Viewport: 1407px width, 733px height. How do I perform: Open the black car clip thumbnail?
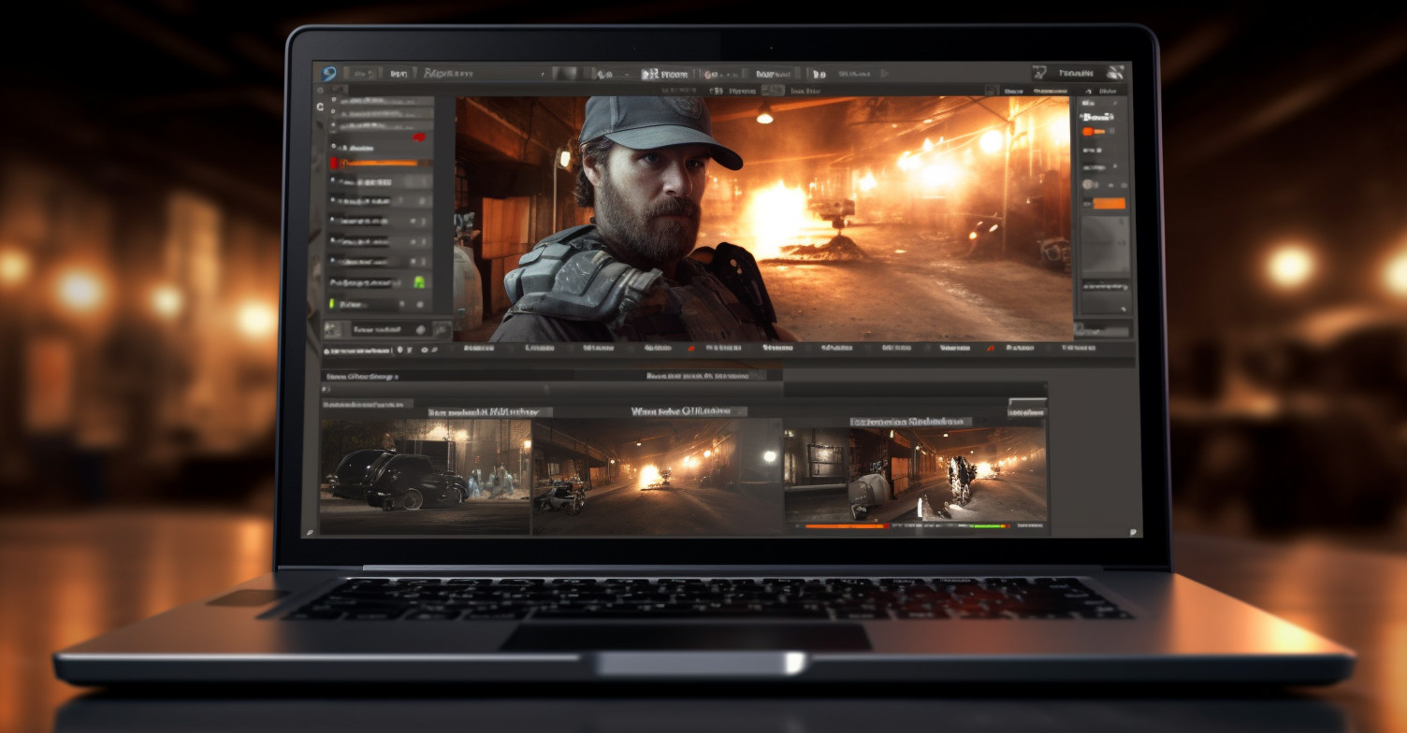(x=426, y=476)
